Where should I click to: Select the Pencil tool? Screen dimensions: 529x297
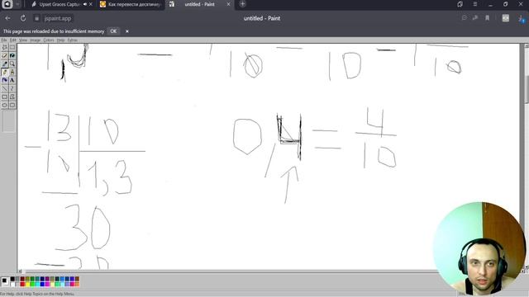(x=4, y=72)
